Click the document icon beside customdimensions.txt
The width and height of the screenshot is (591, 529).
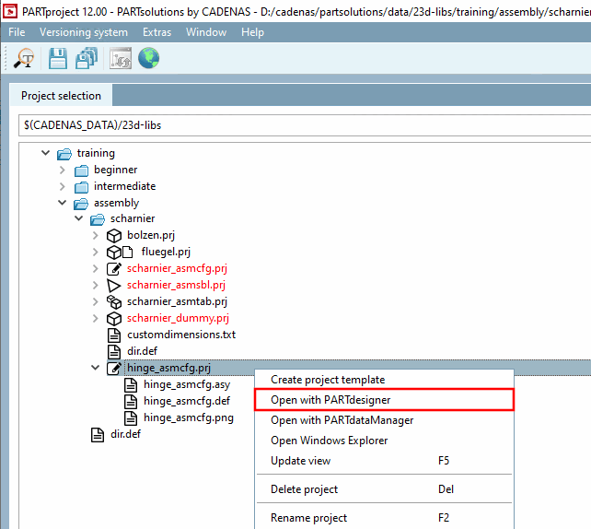tap(114, 335)
